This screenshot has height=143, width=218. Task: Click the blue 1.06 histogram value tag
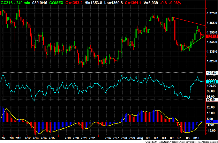pos(212,122)
